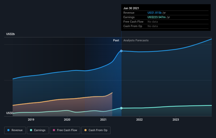Toggle the Revenue legend series

15,130
